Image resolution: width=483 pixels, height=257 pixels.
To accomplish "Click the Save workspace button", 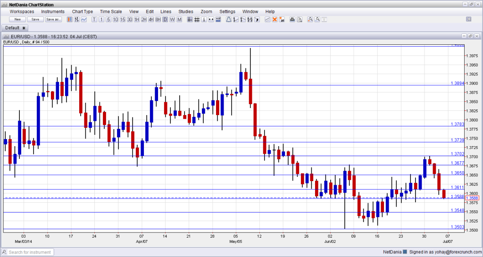I will [35, 19].
